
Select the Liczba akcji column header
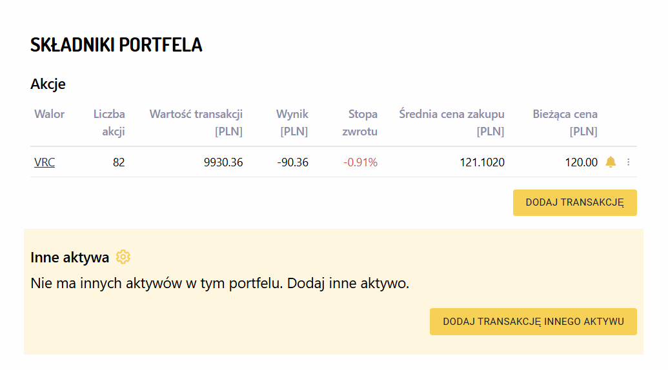[109, 122]
